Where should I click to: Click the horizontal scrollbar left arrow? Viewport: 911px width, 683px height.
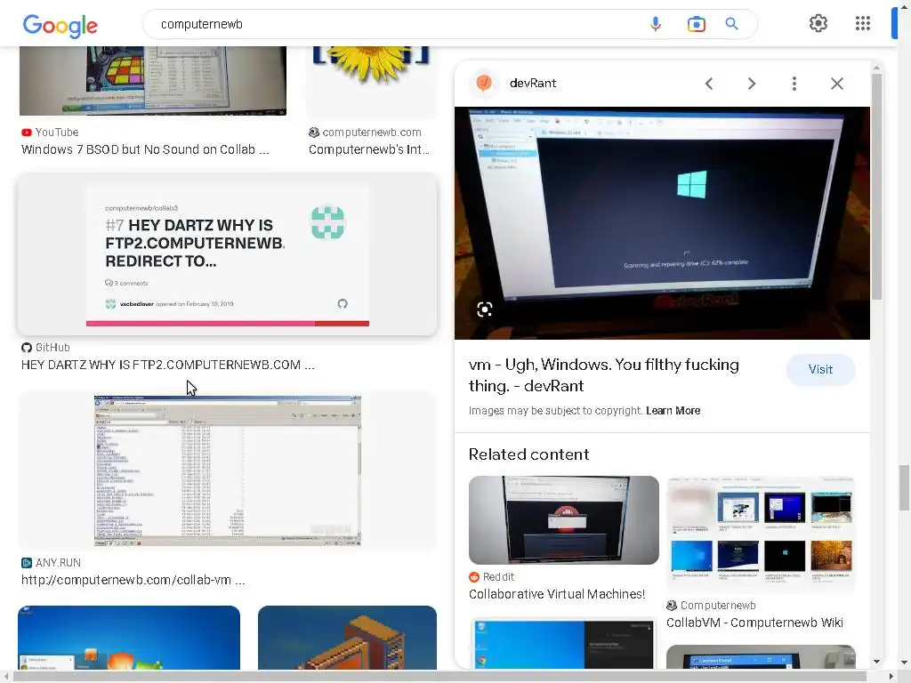pos(6,677)
